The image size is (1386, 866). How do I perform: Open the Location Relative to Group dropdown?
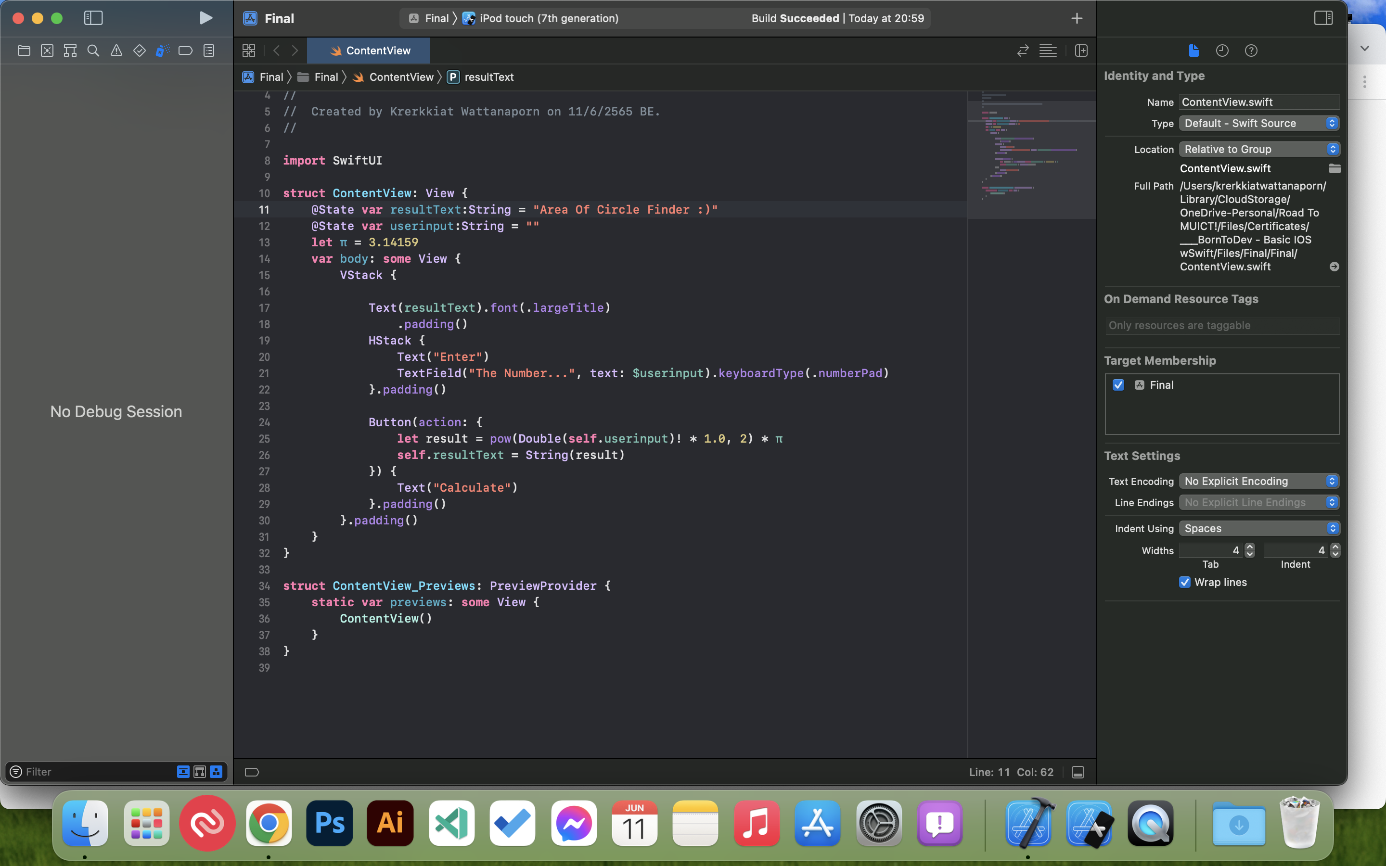[1259, 149]
